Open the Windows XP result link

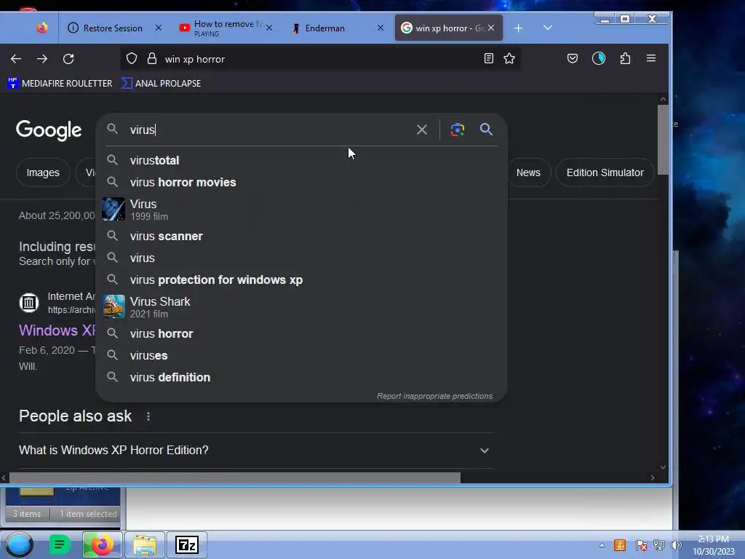pos(57,330)
